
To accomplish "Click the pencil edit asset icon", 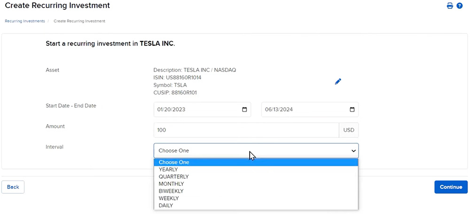I will tap(338, 81).
